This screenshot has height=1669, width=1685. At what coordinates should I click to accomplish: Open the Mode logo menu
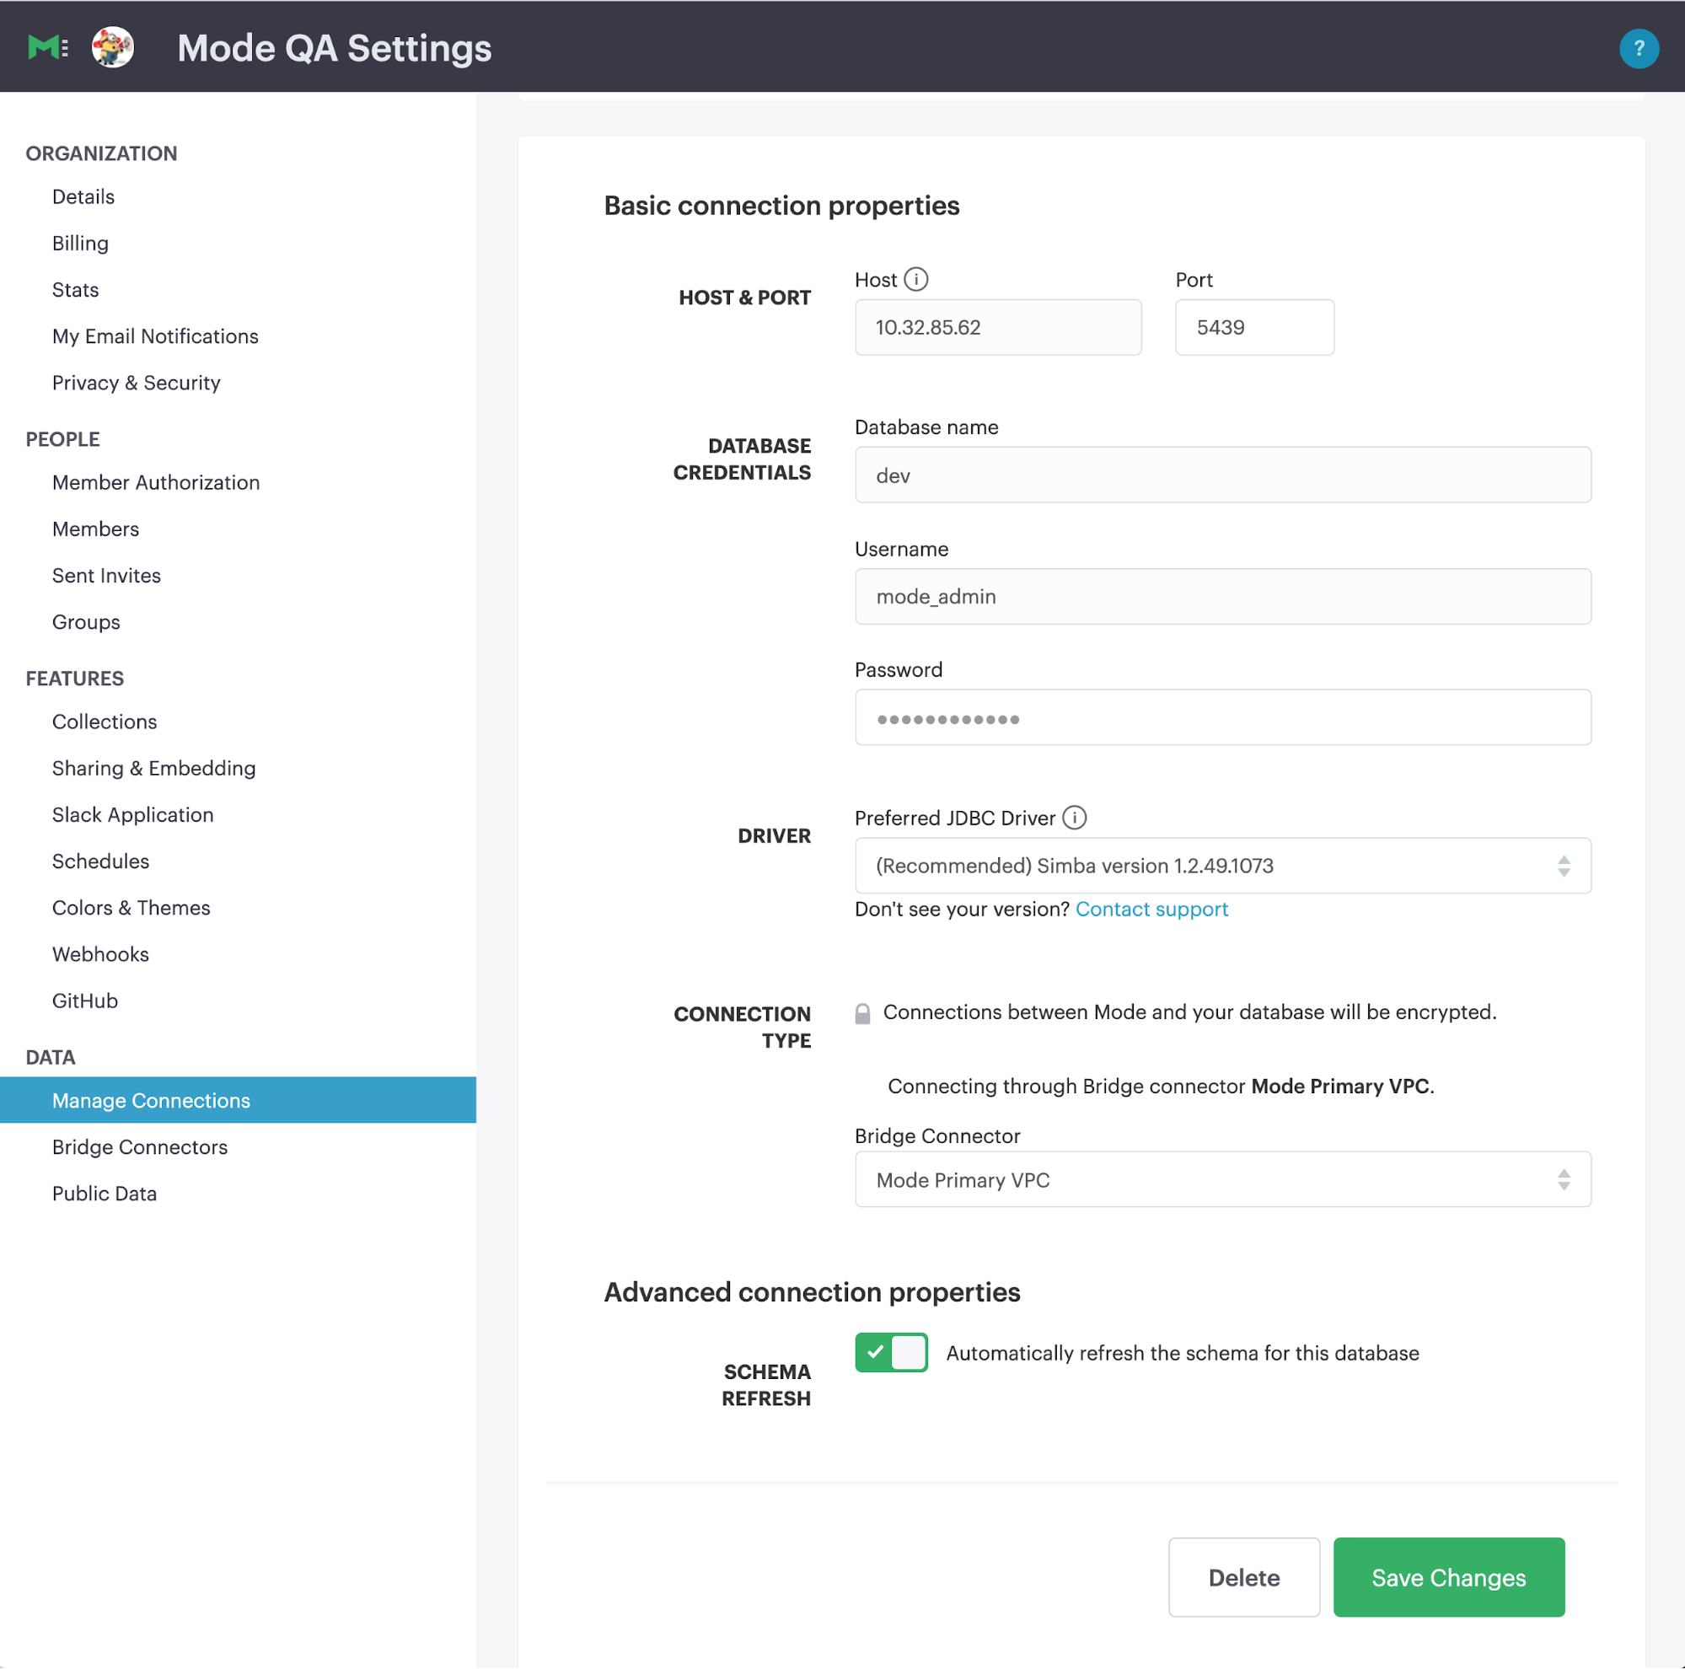click(x=47, y=47)
